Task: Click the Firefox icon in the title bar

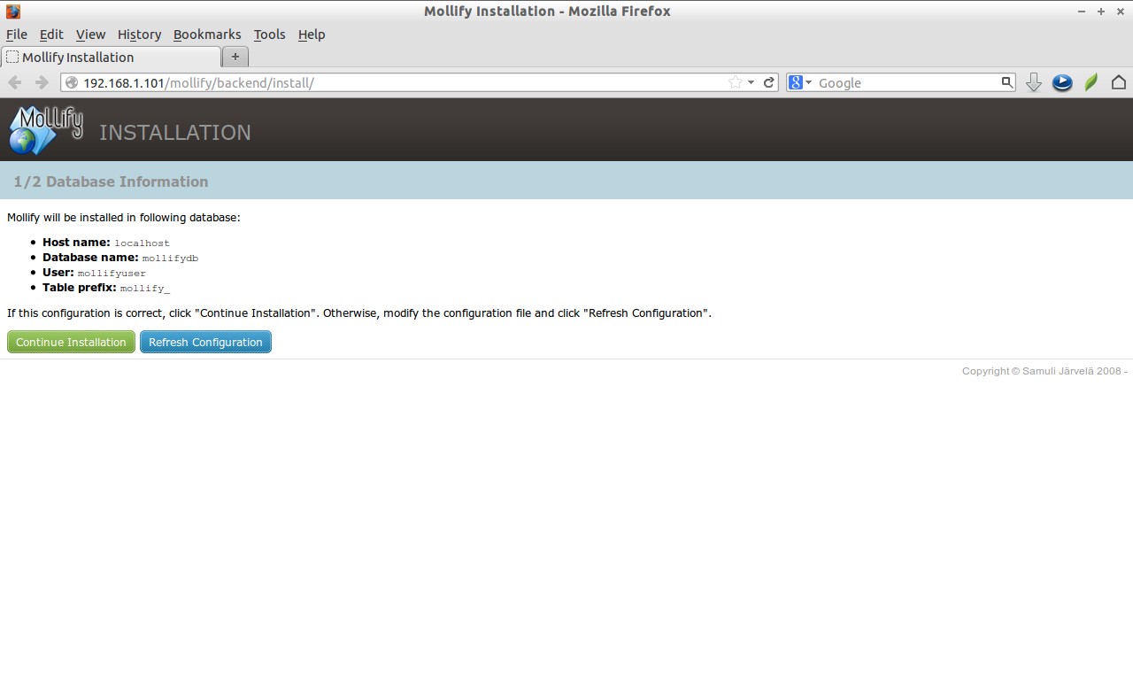Action: 12,12
